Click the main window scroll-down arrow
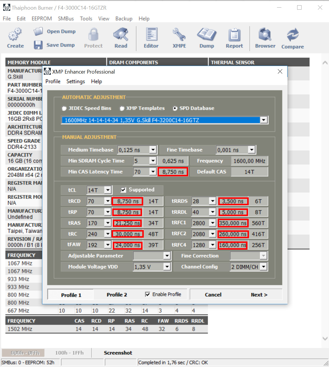329x367 pixels. 325,339
